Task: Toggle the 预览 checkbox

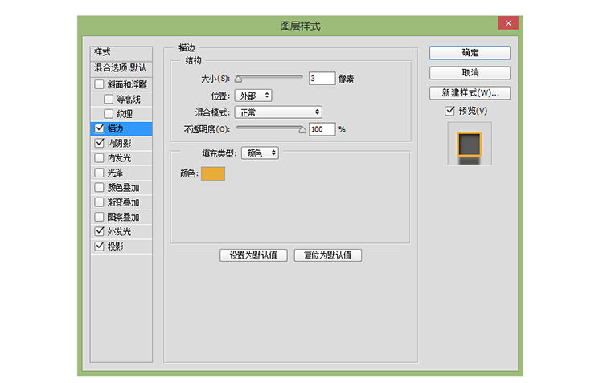Action: click(x=449, y=111)
